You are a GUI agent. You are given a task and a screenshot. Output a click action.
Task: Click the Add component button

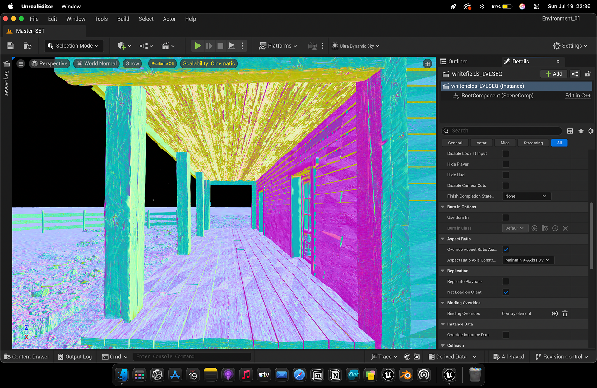click(554, 74)
